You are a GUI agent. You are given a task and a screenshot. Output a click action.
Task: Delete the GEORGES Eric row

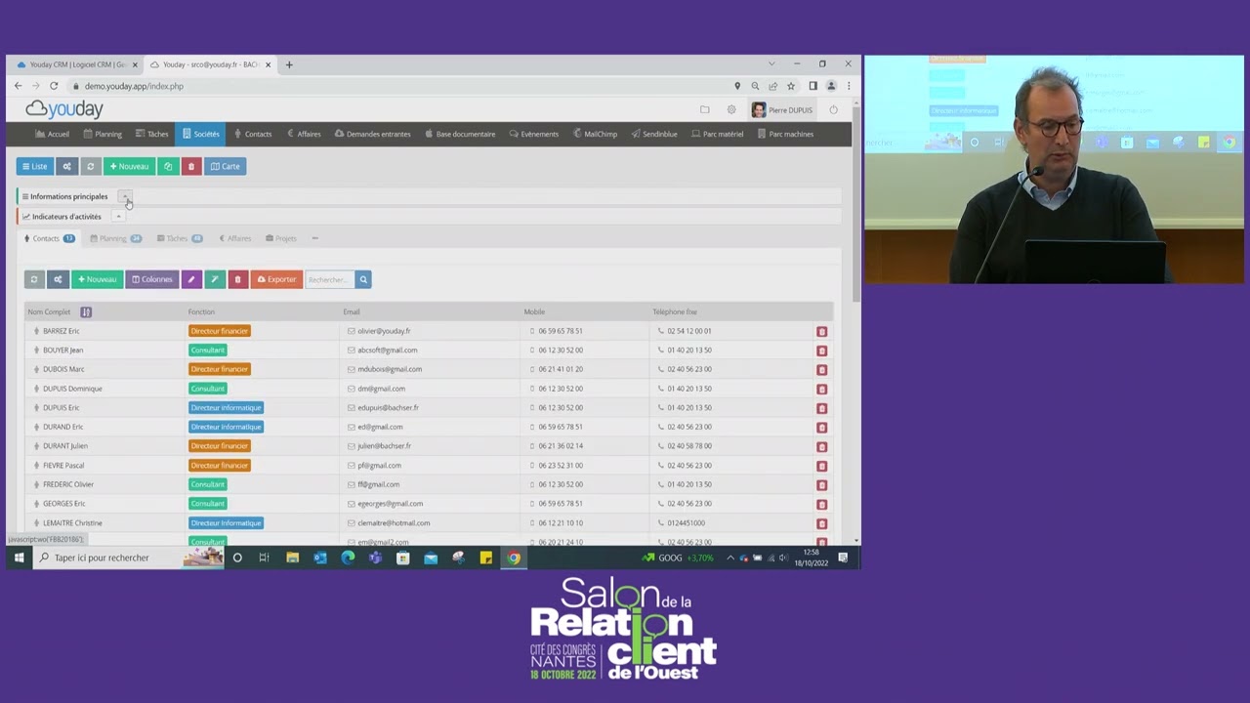(x=821, y=504)
